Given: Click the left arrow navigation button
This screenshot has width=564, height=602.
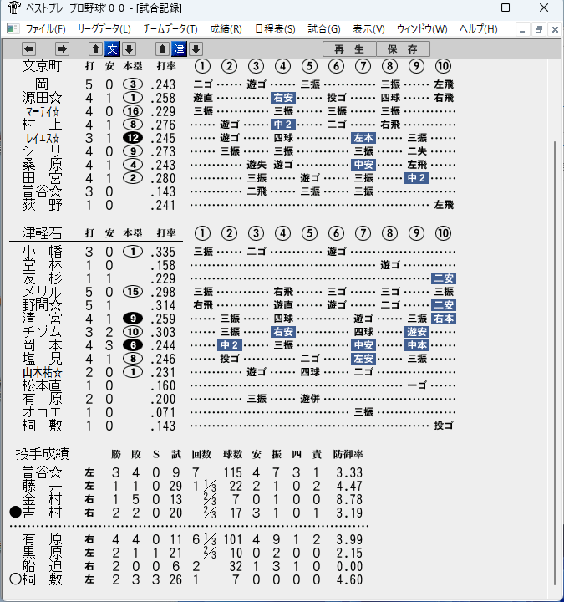Looking at the screenshot, I should pyautogui.click(x=28, y=48).
